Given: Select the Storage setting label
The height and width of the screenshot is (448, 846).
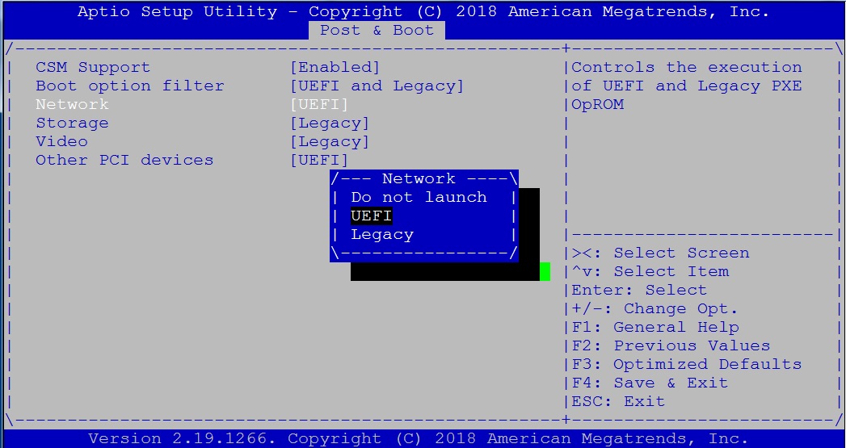Looking at the screenshot, I should [x=72, y=124].
